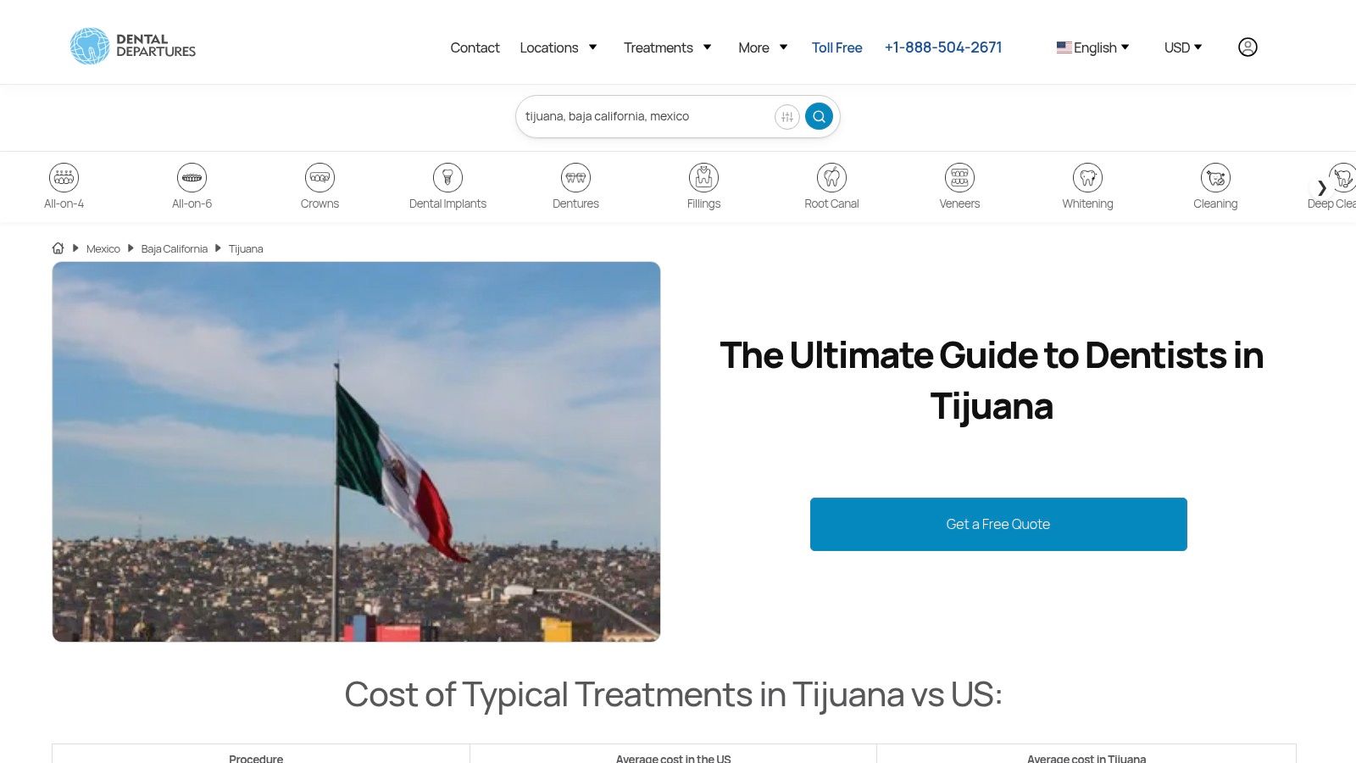Open the Dental Implants category icon
Image resolution: width=1356 pixels, height=763 pixels.
click(x=447, y=178)
